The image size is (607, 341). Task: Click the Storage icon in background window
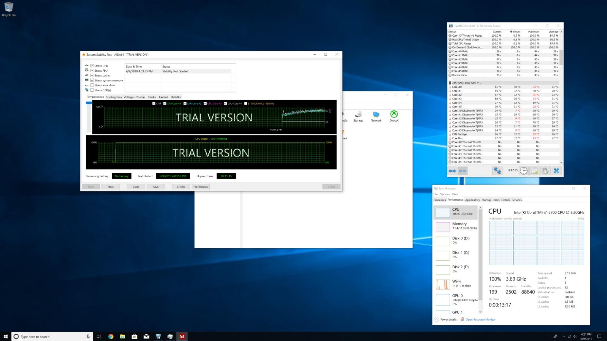[x=358, y=116]
